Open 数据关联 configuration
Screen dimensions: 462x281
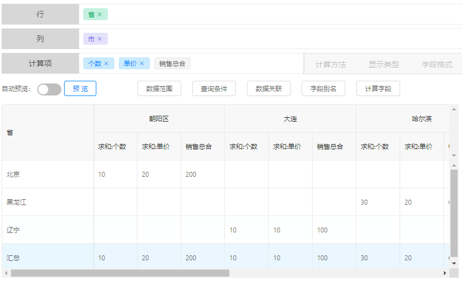click(x=269, y=88)
